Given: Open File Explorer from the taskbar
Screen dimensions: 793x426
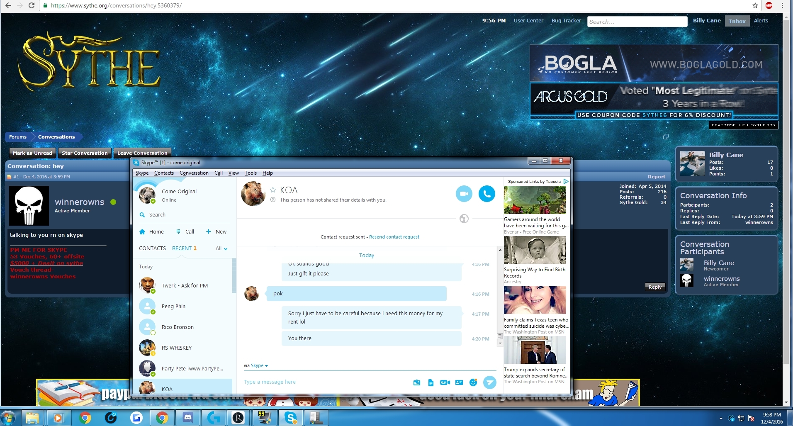Looking at the screenshot, I should tap(32, 418).
